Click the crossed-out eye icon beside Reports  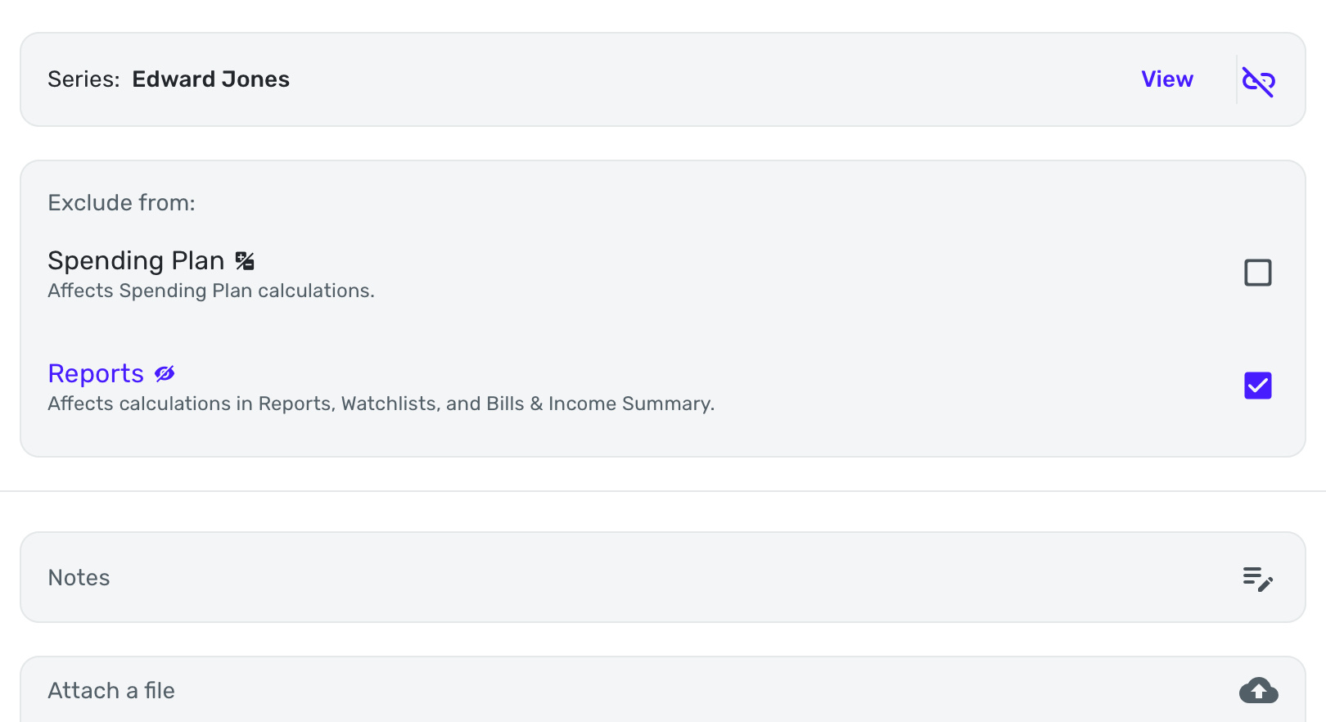coord(165,373)
